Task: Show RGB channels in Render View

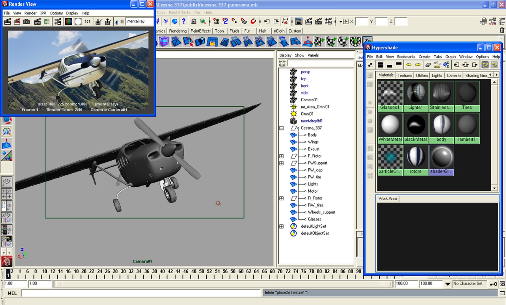Action: click(x=68, y=21)
